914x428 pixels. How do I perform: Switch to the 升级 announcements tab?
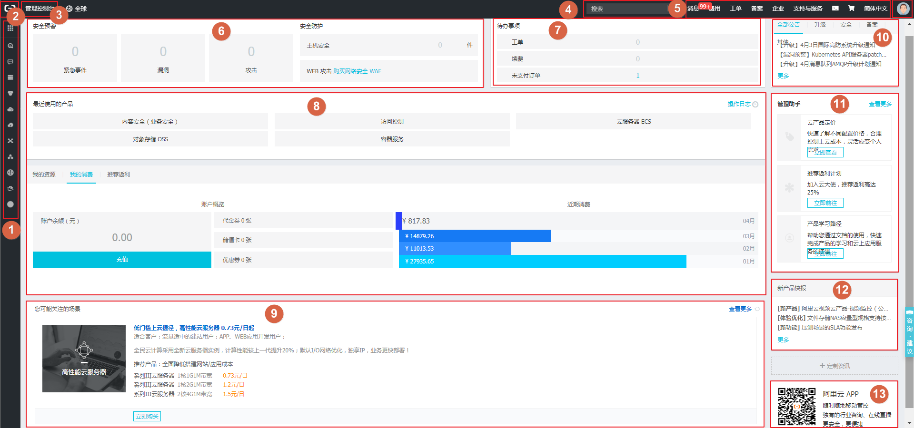tap(820, 25)
